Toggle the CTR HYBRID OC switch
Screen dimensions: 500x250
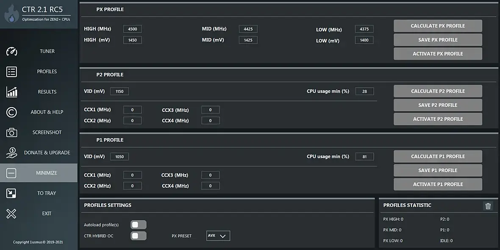pos(139,236)
